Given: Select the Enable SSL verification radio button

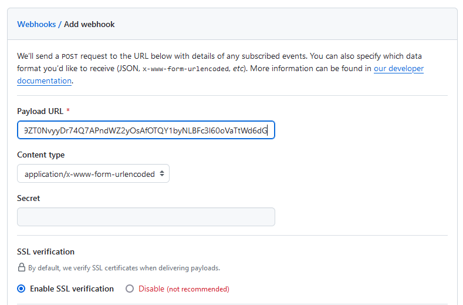Looking at the screenshot, I should coord(22,289).
